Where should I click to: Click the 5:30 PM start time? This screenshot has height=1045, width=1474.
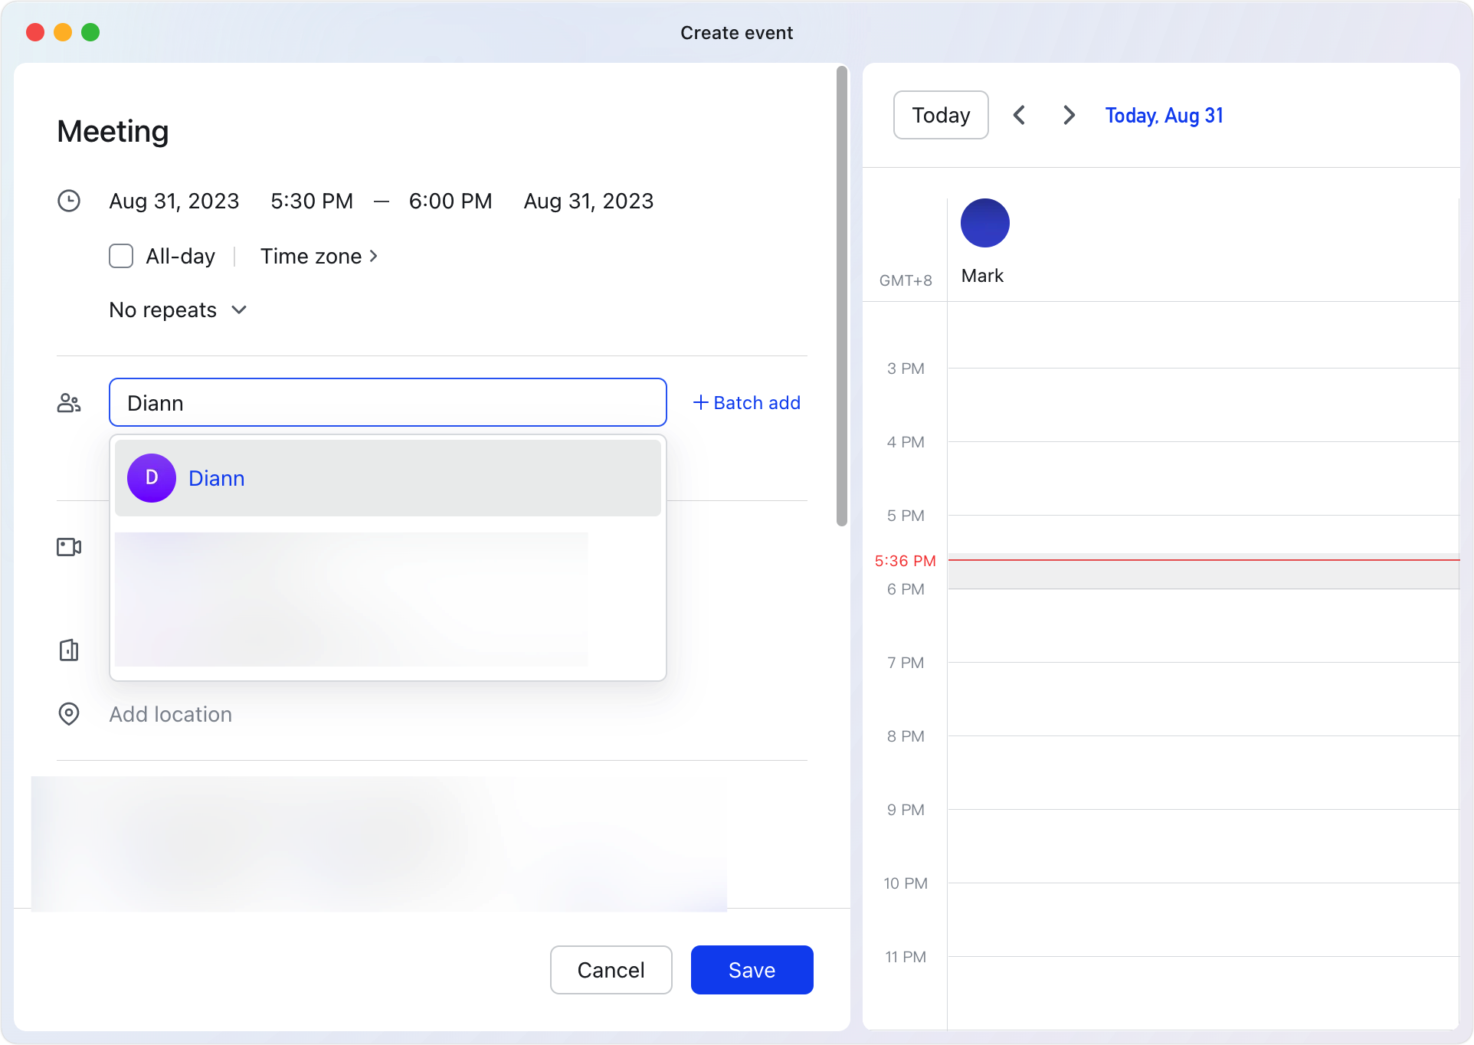click(x=311, y=201)
